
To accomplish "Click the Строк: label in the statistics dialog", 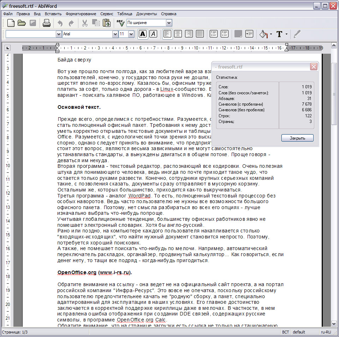I will click(225, 116).
